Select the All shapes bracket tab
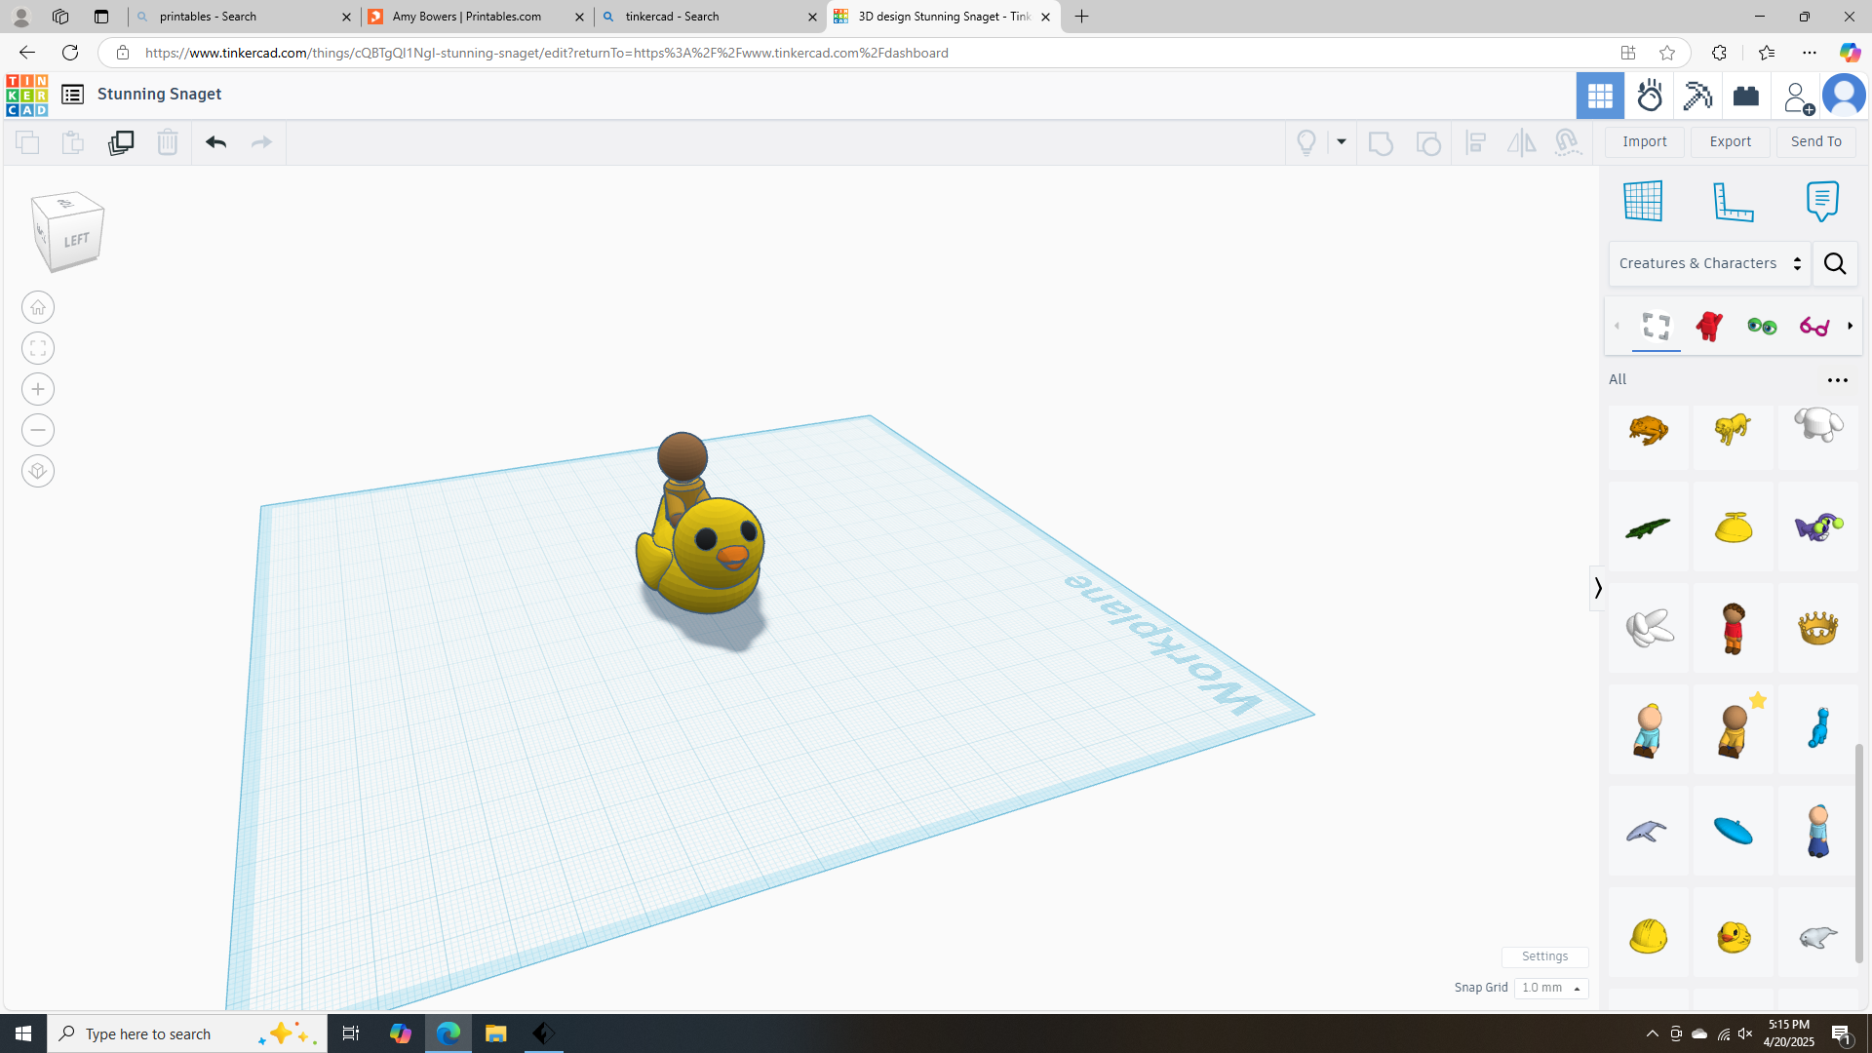The height and width of the screenshot is (1053, 1872). click(1657, 326)
